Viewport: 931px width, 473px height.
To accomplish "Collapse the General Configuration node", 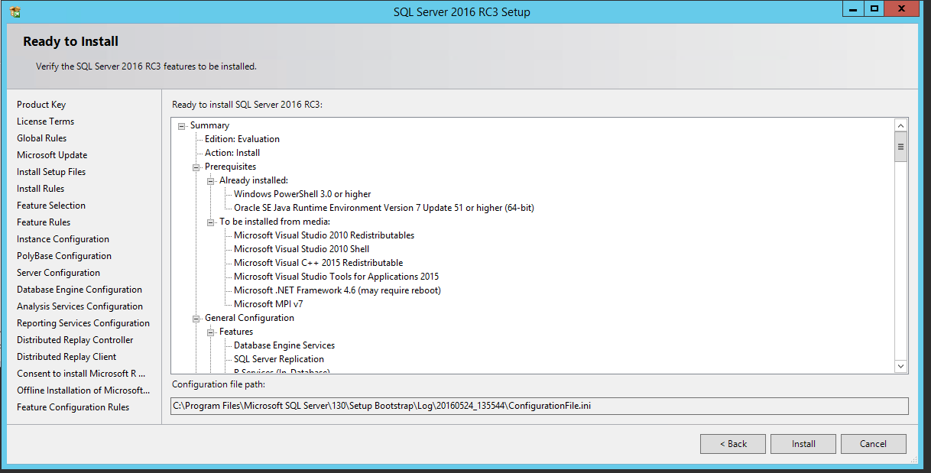I will click(196, 319).
